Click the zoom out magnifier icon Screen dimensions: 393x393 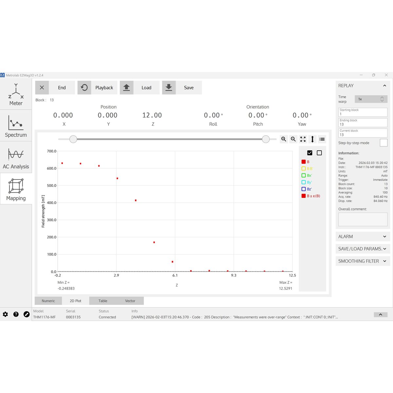click(x=293, y=139)
